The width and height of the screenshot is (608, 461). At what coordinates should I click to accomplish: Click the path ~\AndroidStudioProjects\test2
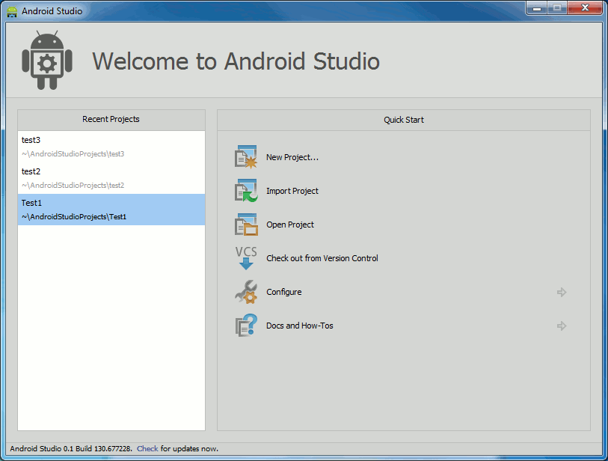point(73,186)
